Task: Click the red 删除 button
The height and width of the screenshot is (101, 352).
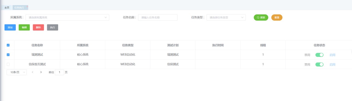Action: coord(38,27)
